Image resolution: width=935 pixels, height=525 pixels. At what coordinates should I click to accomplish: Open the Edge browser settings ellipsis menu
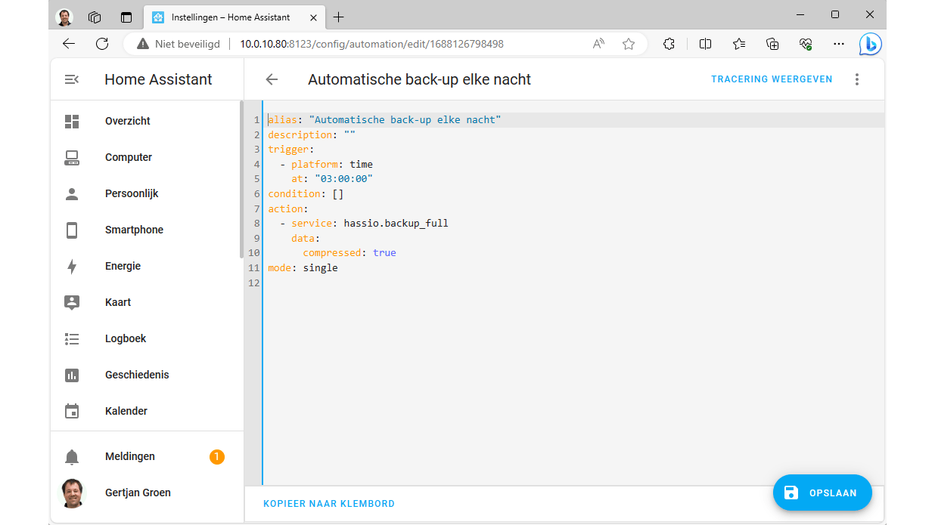coord(838,44)
